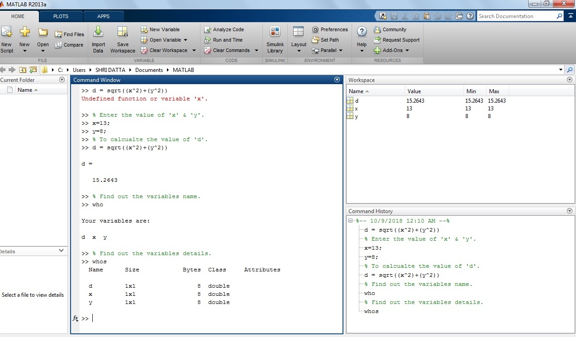Open the Command Window actions menu
The height and width of the screenshot is (337, 576).
point(337,80)
